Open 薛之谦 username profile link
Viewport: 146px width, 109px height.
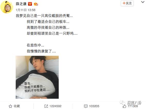tap(21, 4)
